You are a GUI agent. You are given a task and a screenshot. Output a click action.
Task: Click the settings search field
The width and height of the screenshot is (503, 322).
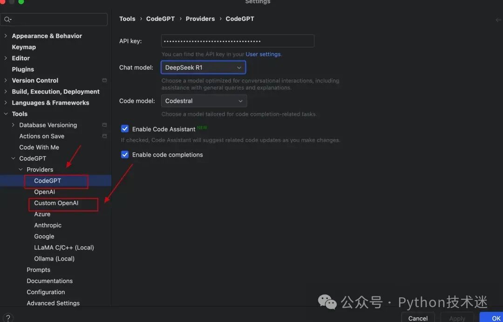(54, 20)
